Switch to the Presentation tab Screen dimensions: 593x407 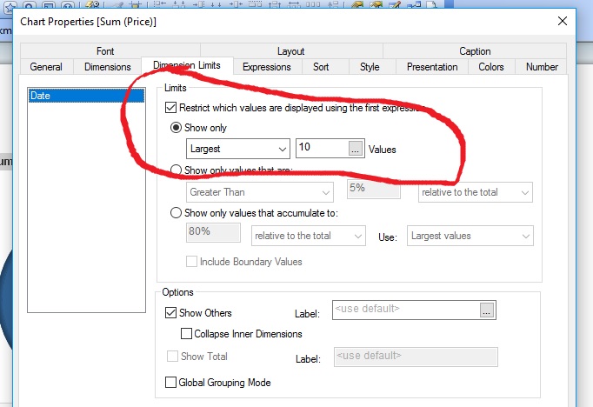[x=432, y=67]
